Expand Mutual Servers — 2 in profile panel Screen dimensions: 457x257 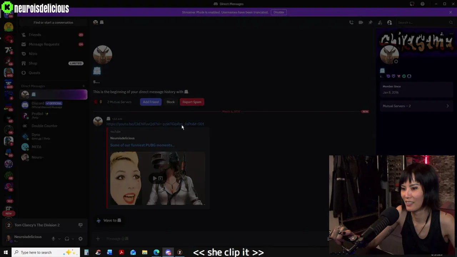pyautogui.click(x=416, y=106)
